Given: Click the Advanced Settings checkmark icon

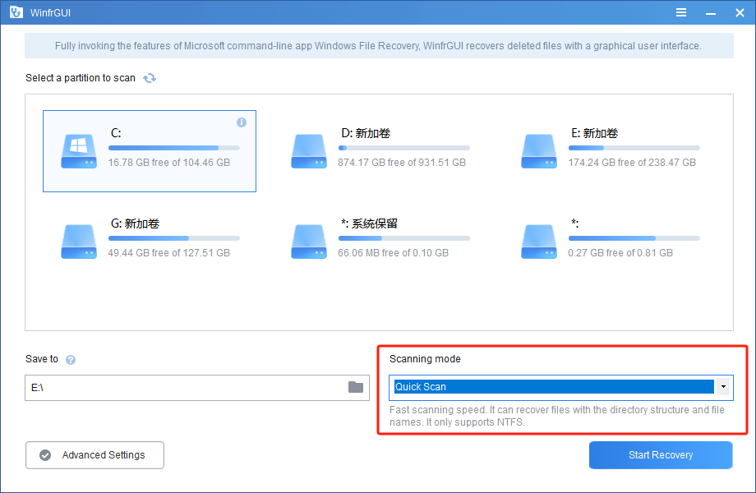Looking at the screenshot, I should pyautogui.click(x=45, y=455).
